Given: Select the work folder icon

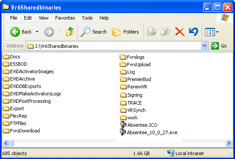Looking at the screenshot, I should click(x=123, y=117).
